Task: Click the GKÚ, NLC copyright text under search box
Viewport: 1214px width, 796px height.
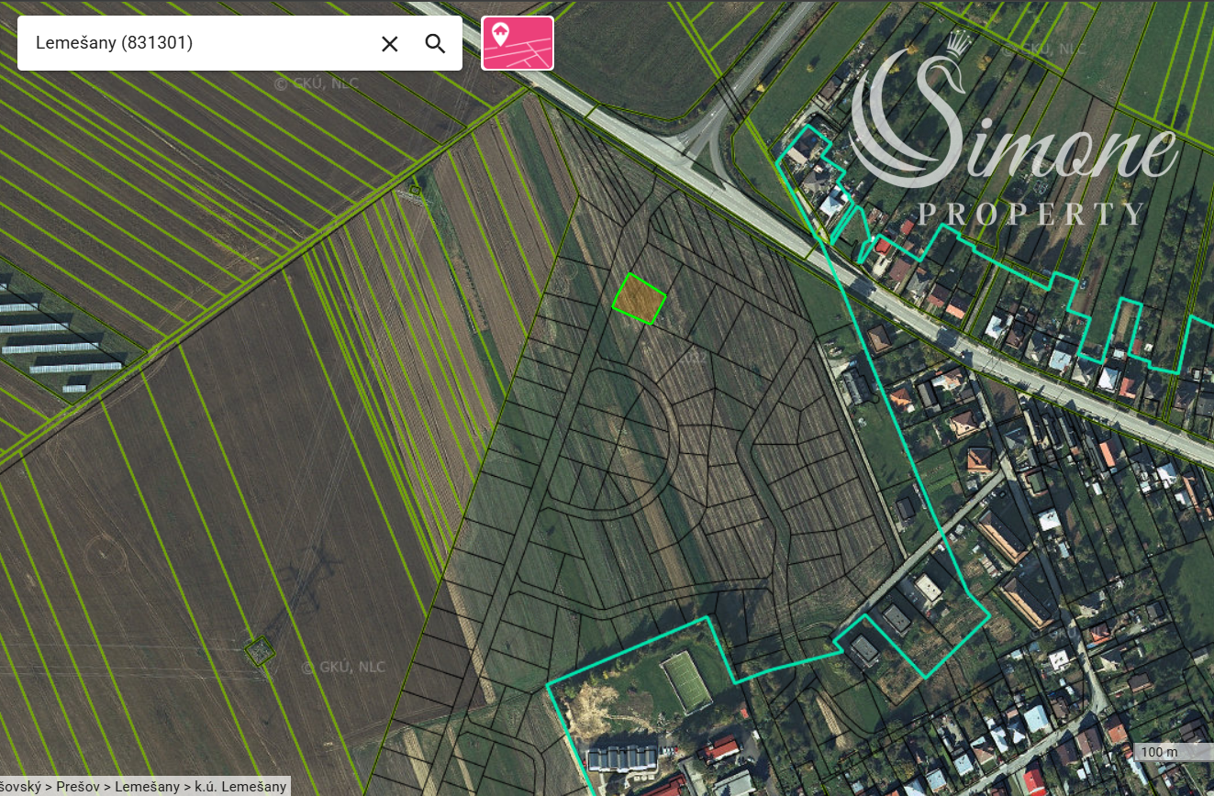Action: [317, 83]
